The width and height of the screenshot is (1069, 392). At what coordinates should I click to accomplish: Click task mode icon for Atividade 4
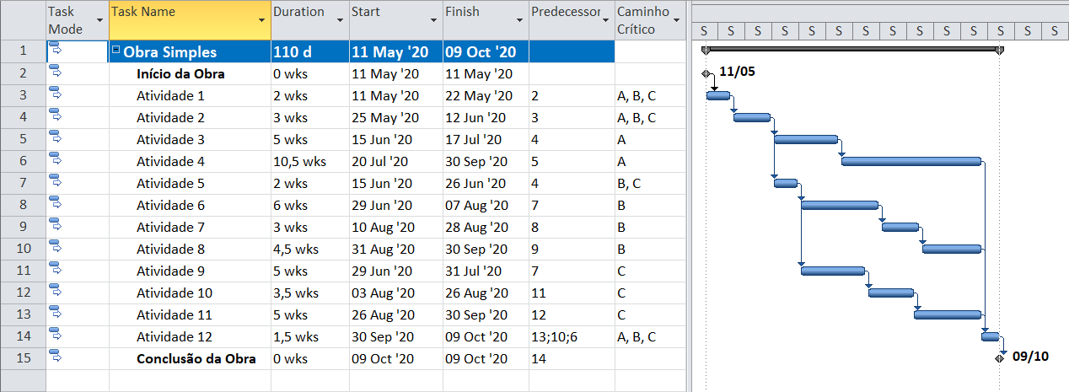point(56,160)
